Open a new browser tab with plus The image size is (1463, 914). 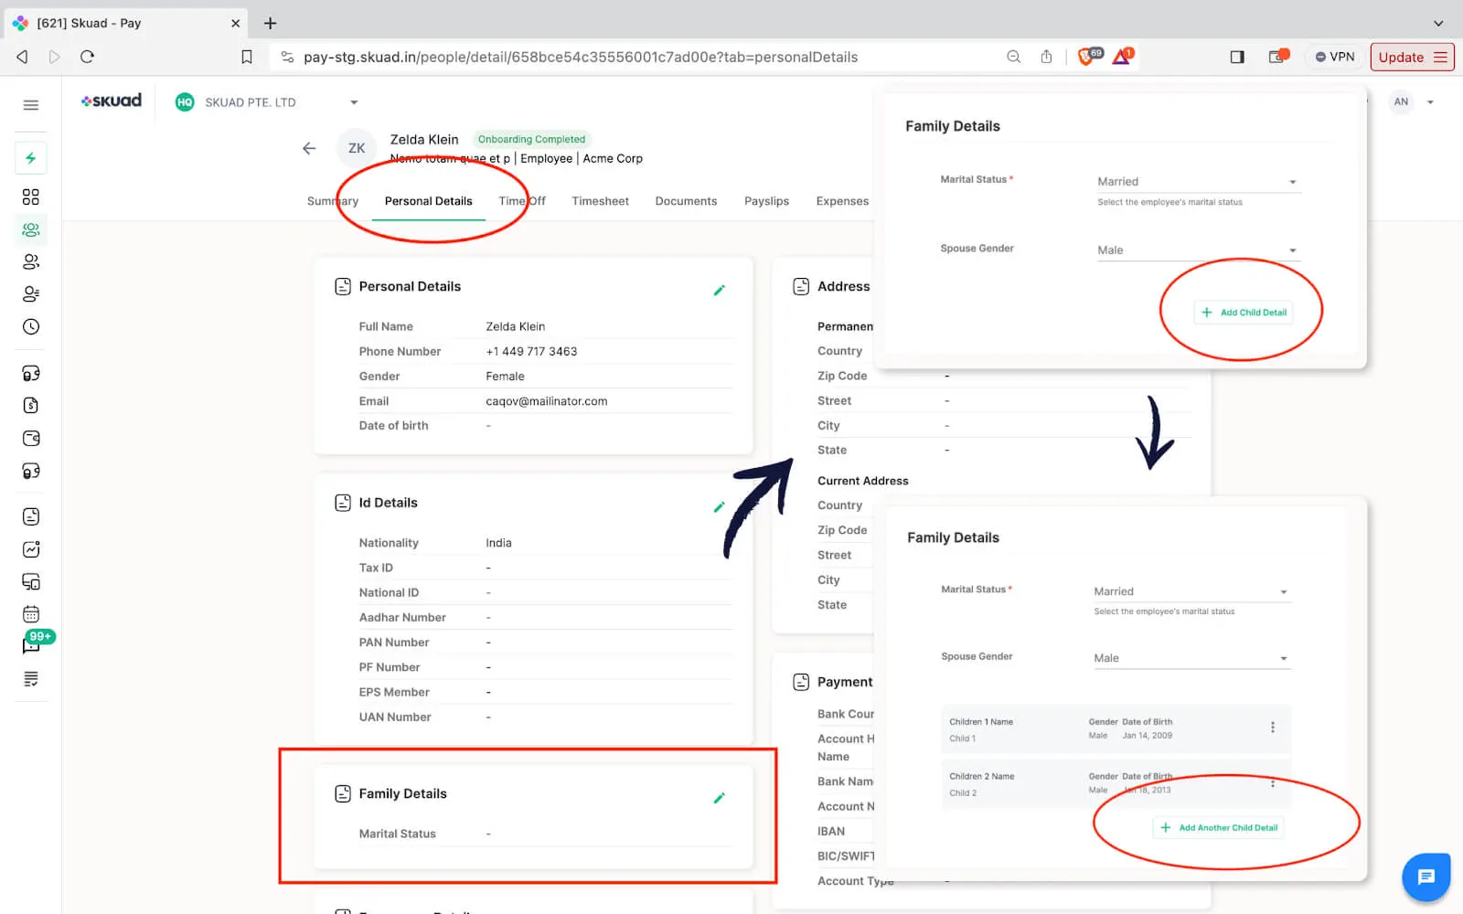click(270, 23)
